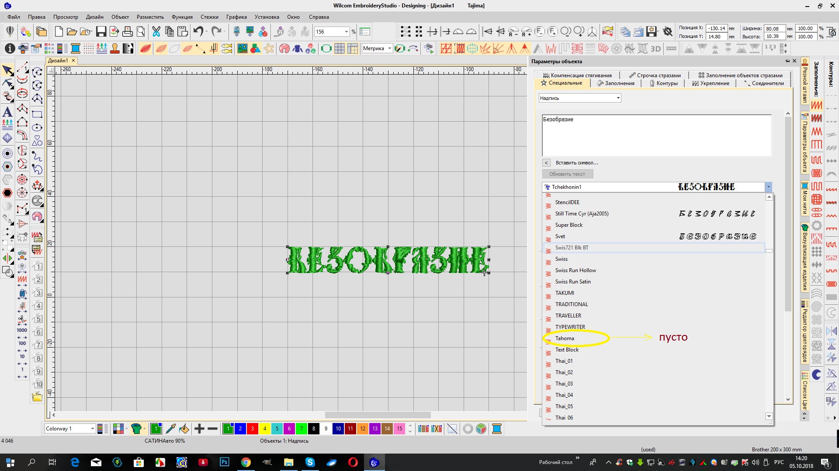The height and width of the screenshot is (471, 839).
Task: Select the Lettering tool (letter A)
Action: (x=7, y=112)
